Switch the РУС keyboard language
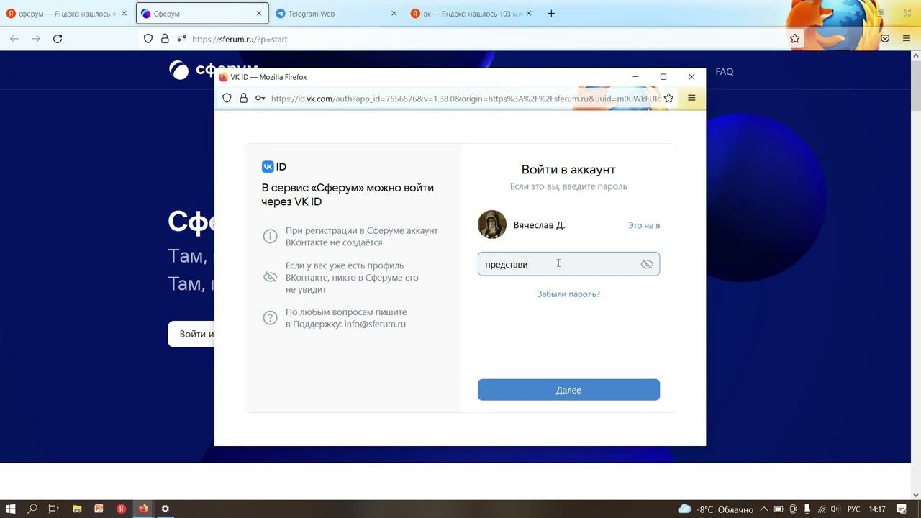This screenshot has width=921, height=518. pos(853,509)
